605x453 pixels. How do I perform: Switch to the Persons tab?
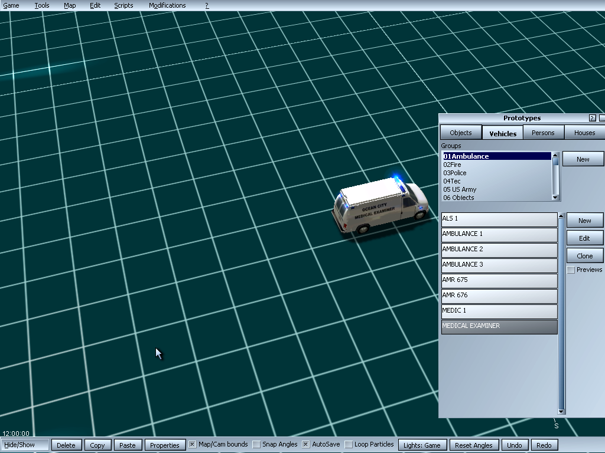(x=543, y=133)
